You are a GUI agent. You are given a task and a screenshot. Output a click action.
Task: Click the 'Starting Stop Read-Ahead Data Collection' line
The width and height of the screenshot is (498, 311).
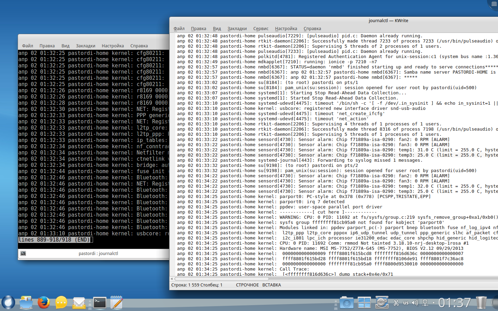pyautogui.click(x=292, y=93)
